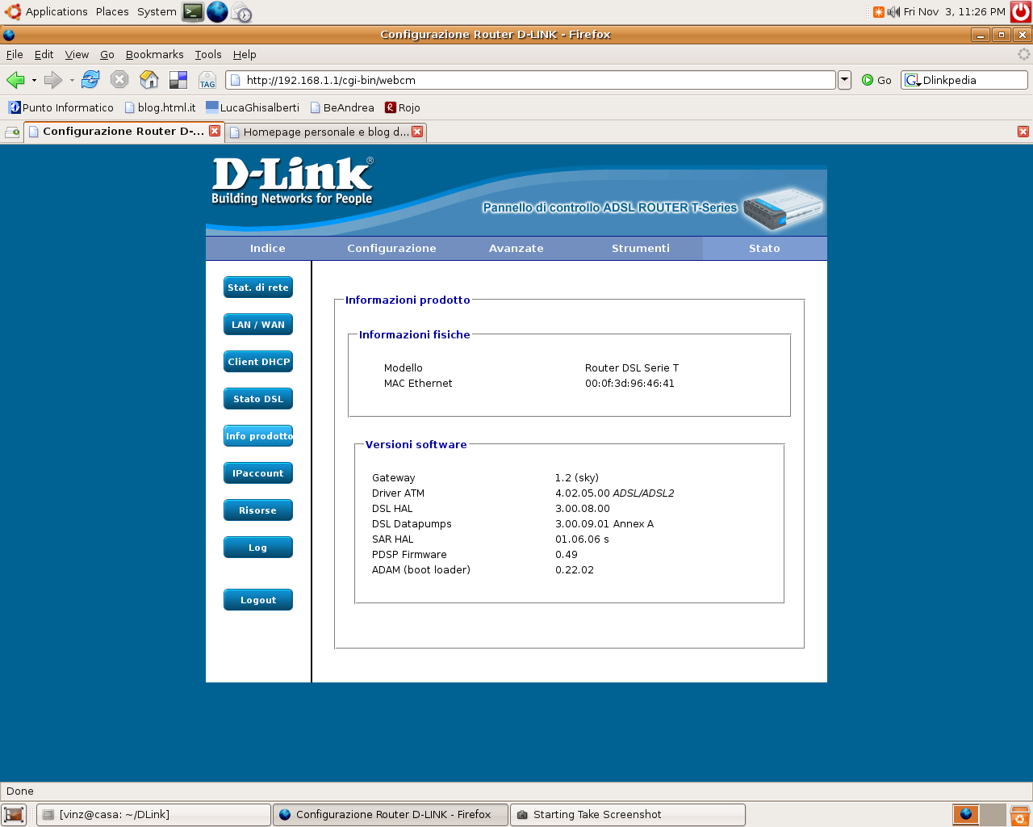Click Risorse button
Image resolution: width=1033 pixels, height=827 pixels.
[x=258, y=510]
